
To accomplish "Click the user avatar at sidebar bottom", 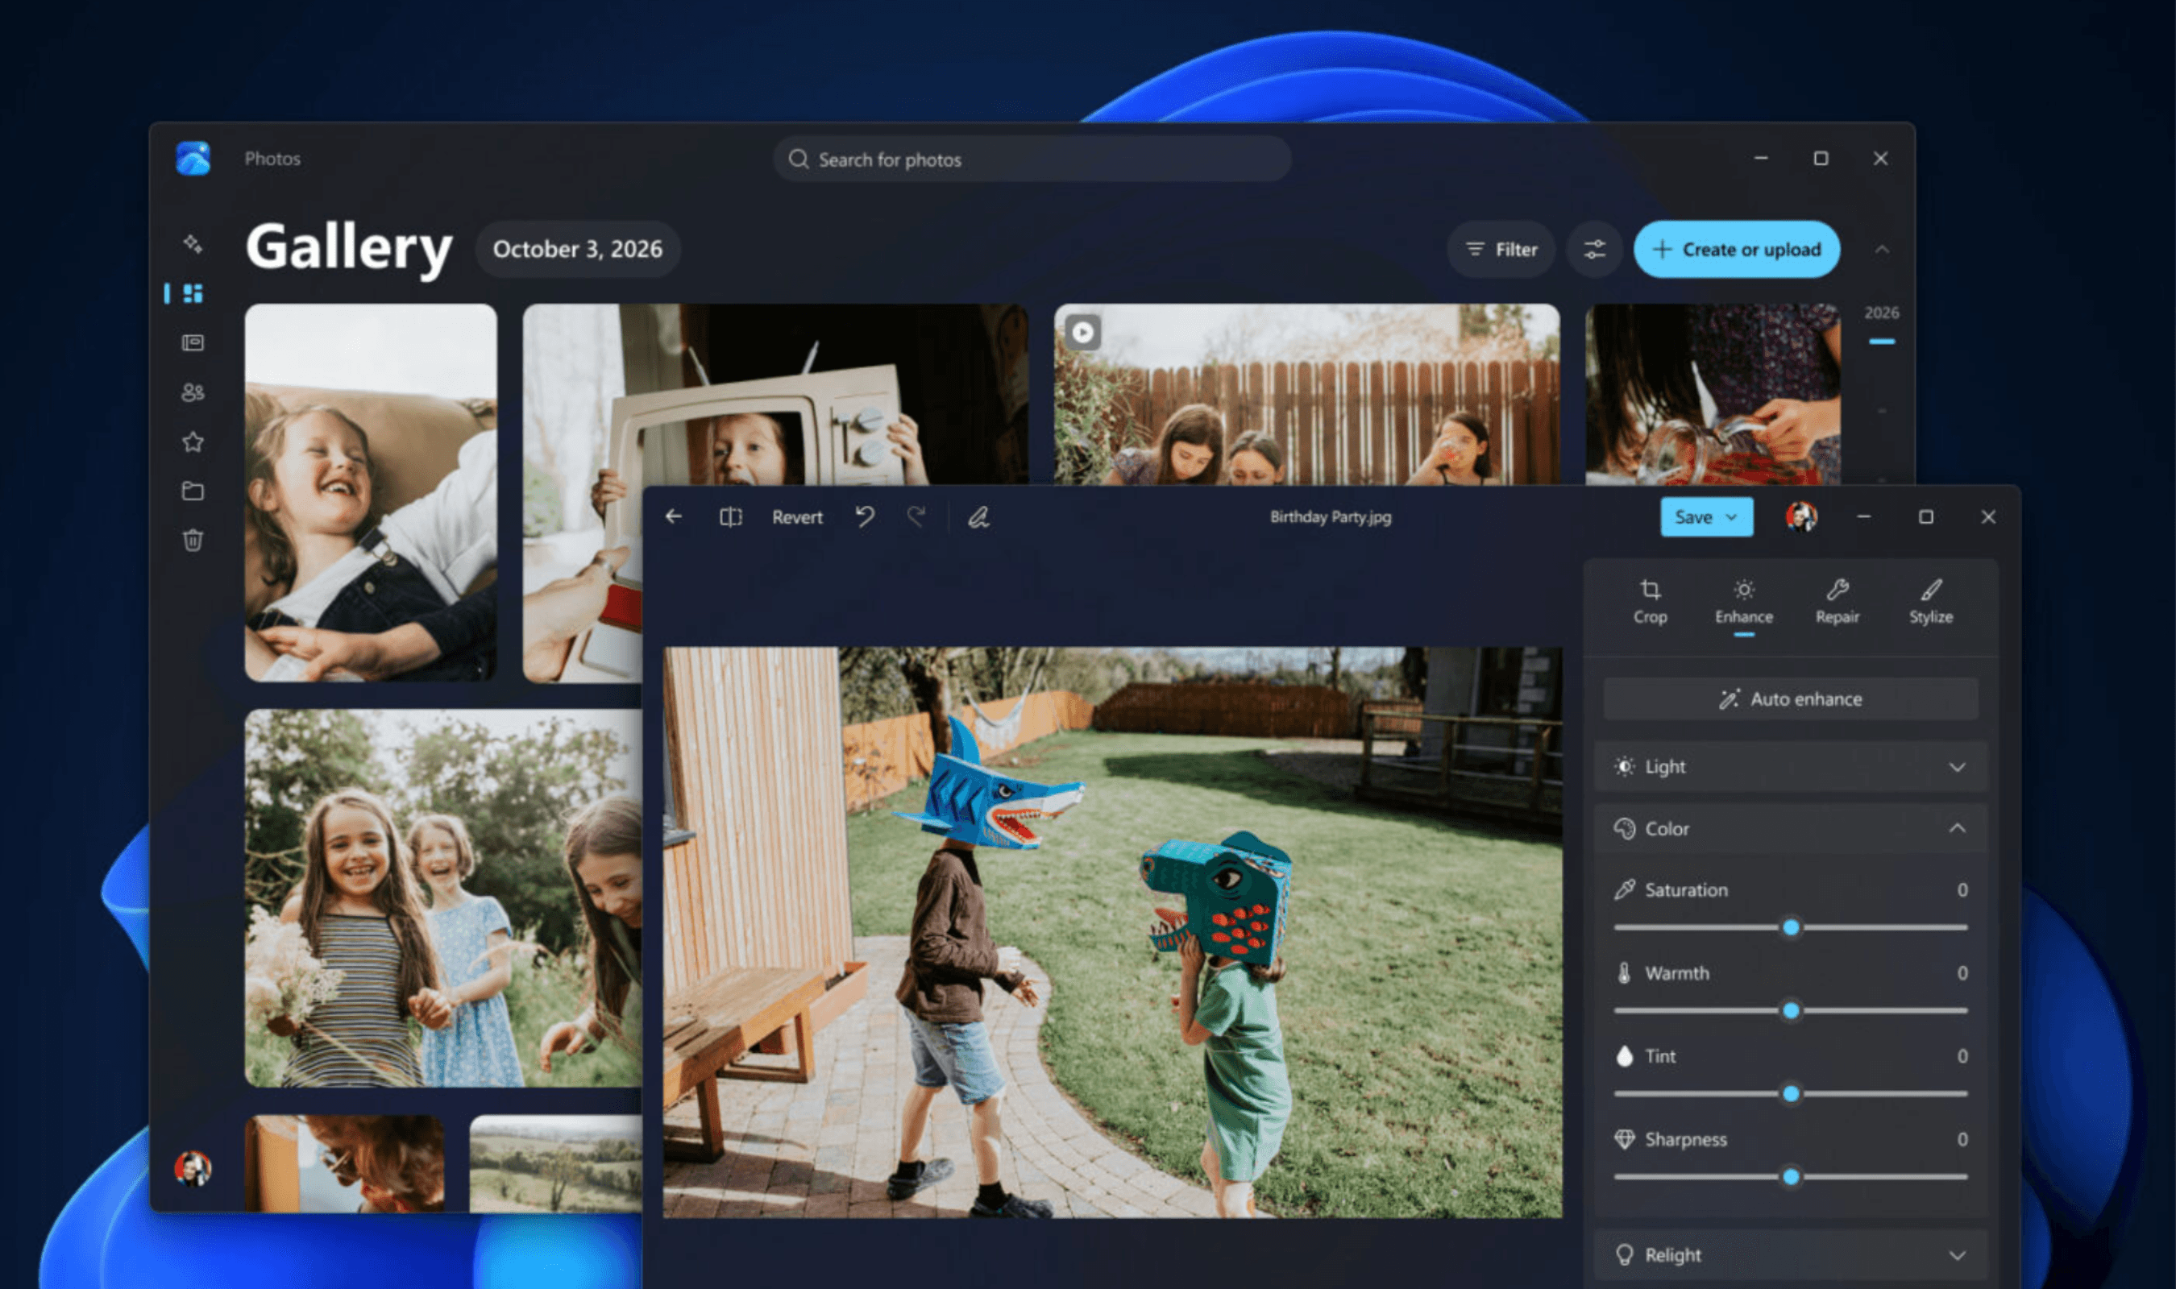I will pyautogui.click(x=193, y=1168).
